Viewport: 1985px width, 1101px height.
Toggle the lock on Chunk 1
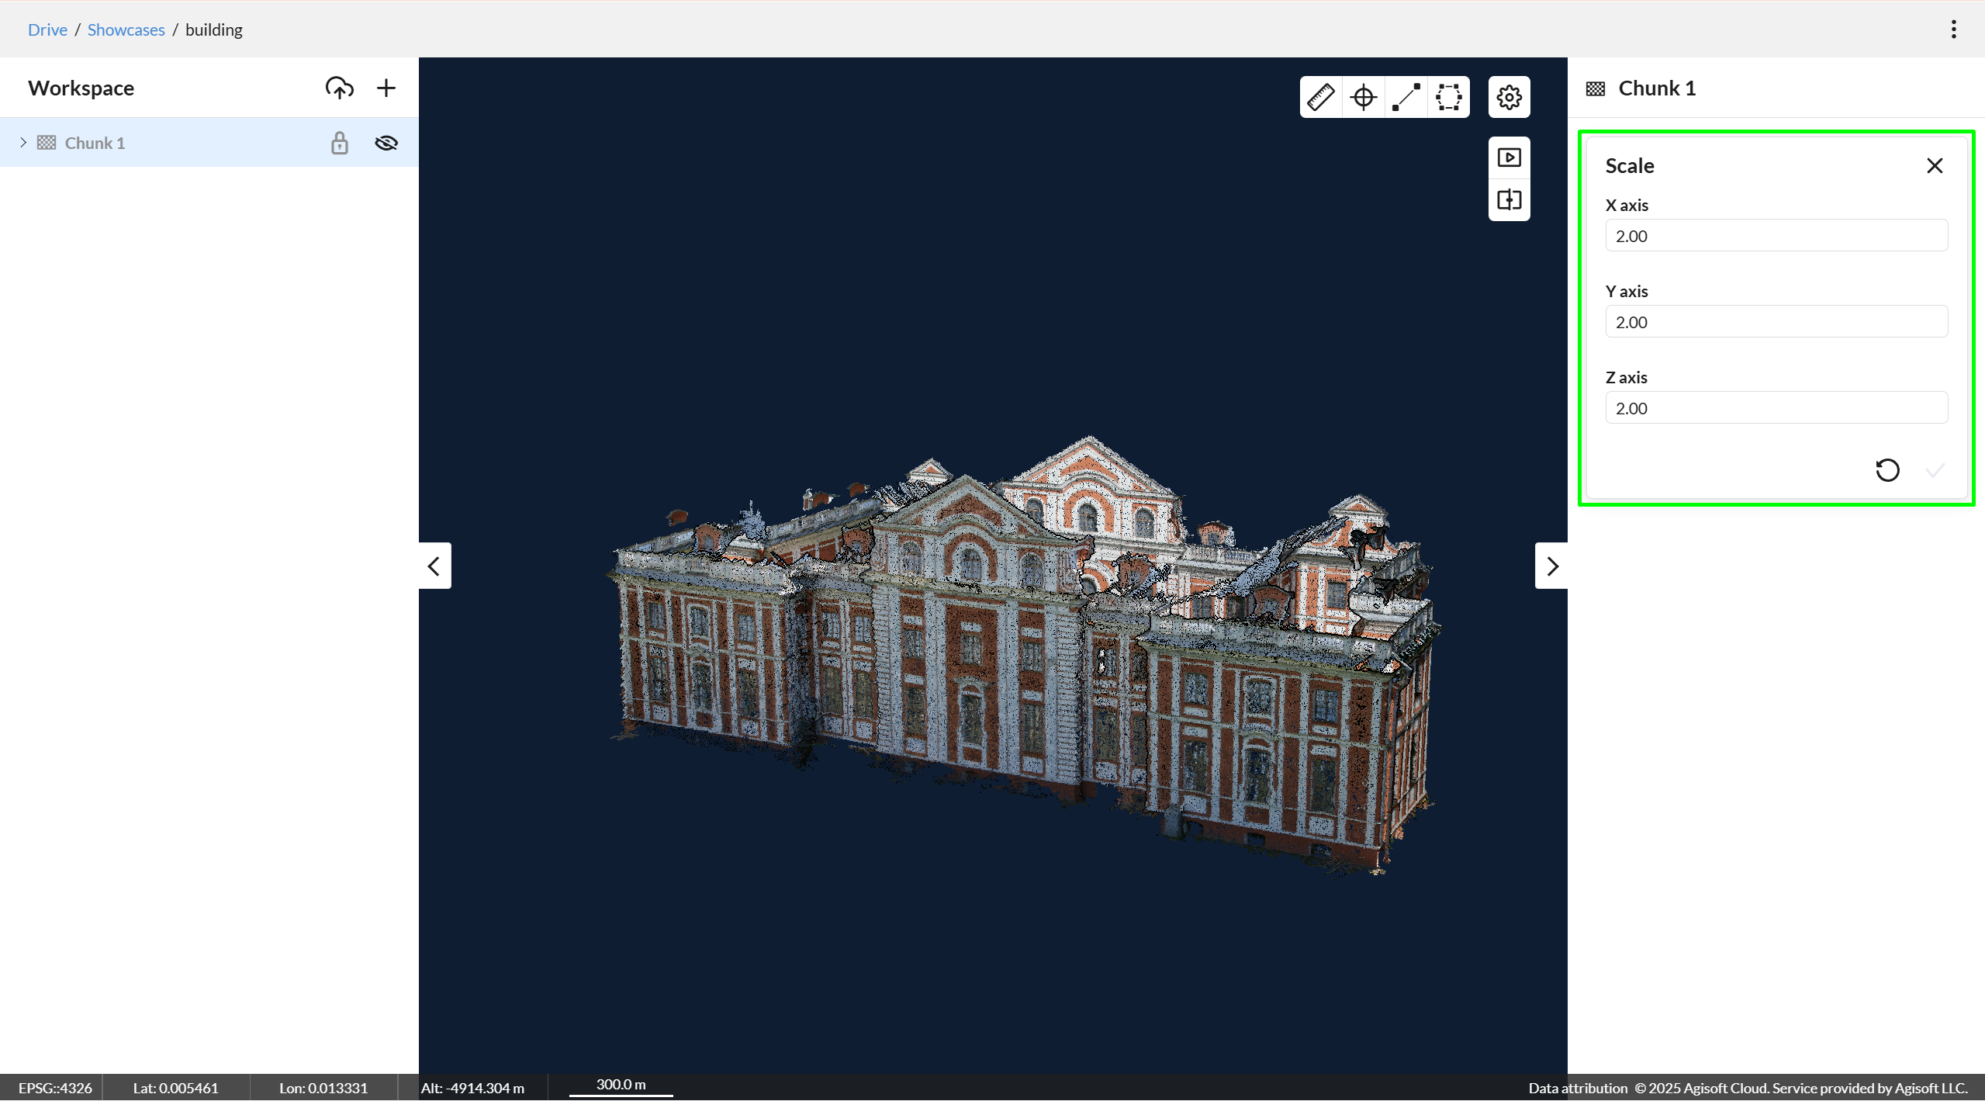(339, 143)
